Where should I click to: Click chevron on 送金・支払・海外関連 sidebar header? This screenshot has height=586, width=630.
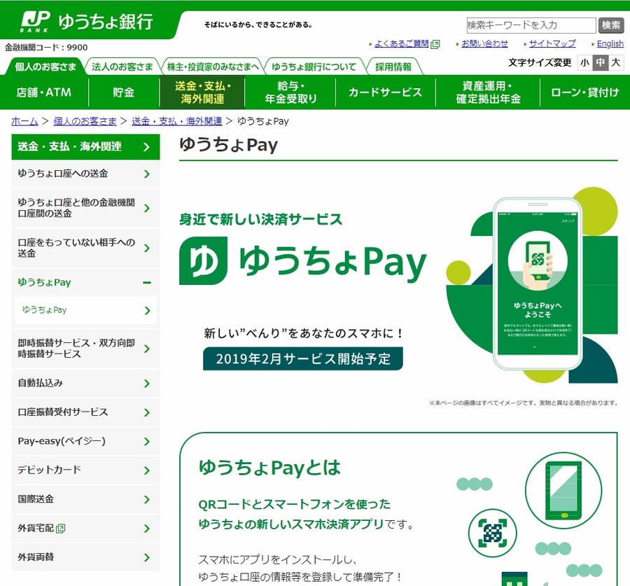pyautogui.click(x=147, y=147)
